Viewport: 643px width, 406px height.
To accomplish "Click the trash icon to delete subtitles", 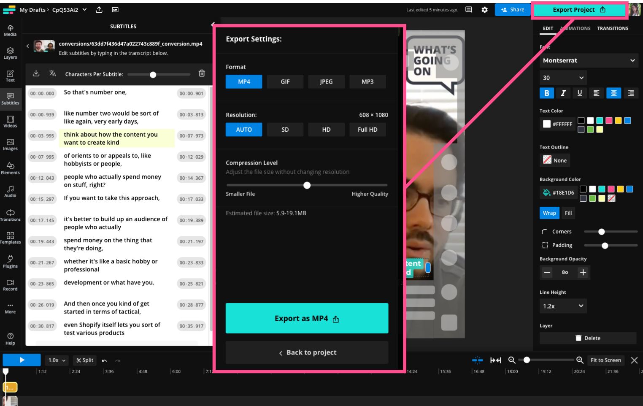I will pyautogui.click(x=202, y=73).
